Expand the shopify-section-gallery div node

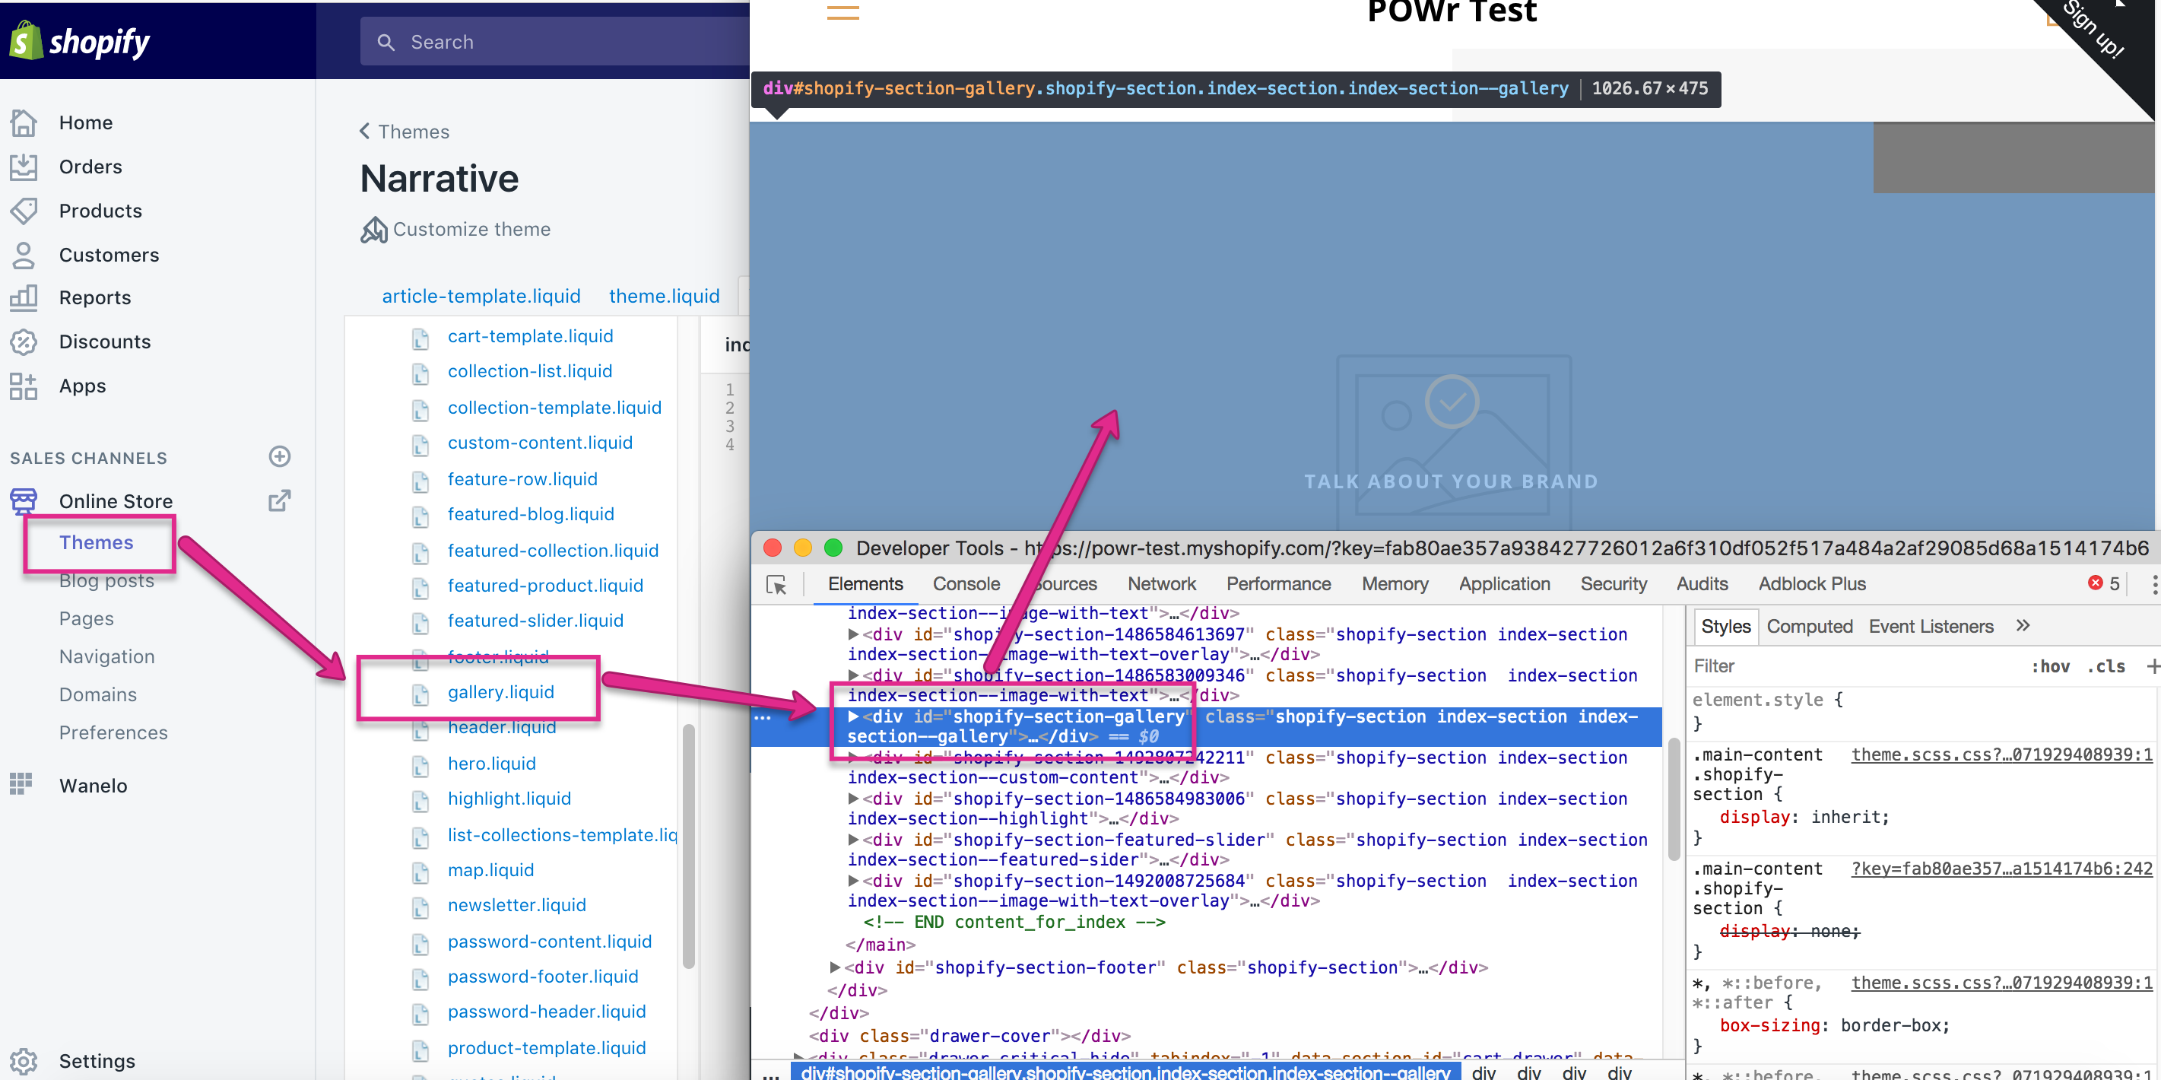pyautogui.click(x=853, y=716)
